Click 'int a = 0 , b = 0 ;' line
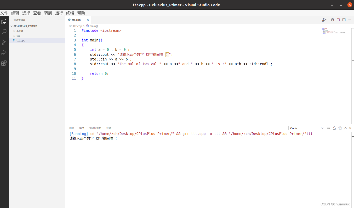 110,50
